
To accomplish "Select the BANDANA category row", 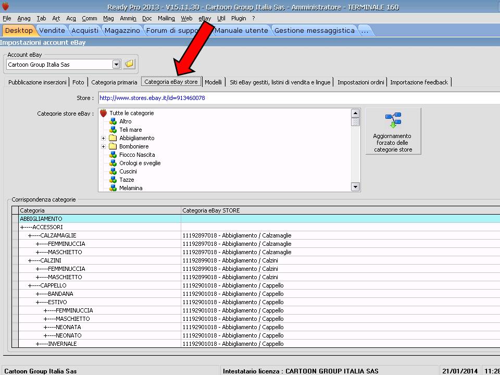I will coord(259,294).
